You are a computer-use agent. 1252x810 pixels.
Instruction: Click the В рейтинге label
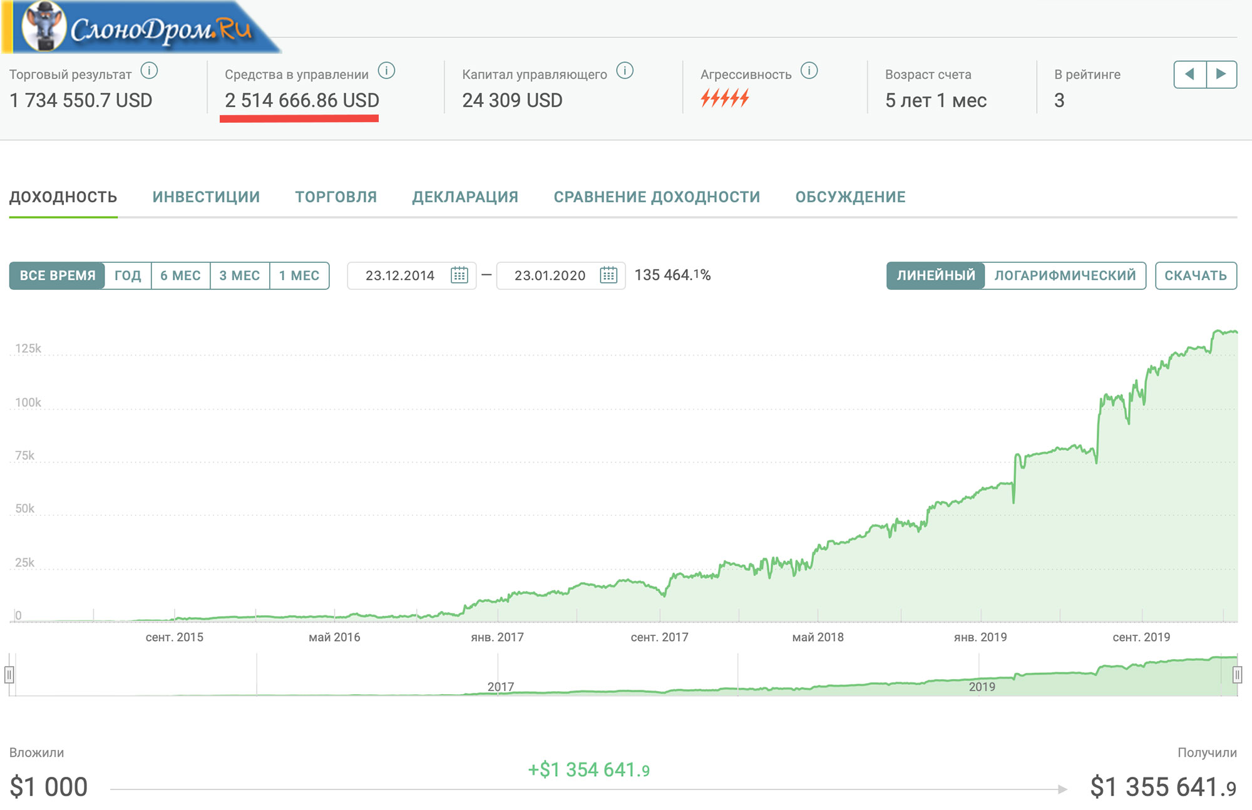1087,74
